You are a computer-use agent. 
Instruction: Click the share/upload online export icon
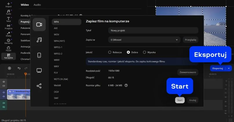click(x=39, y=86)
